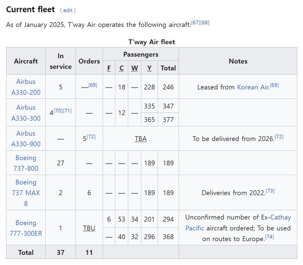The width and height of the screenshot is (303, 265).
Task: Open citation [69] in the A330-200 Orders cell
Action: point(93,85)
